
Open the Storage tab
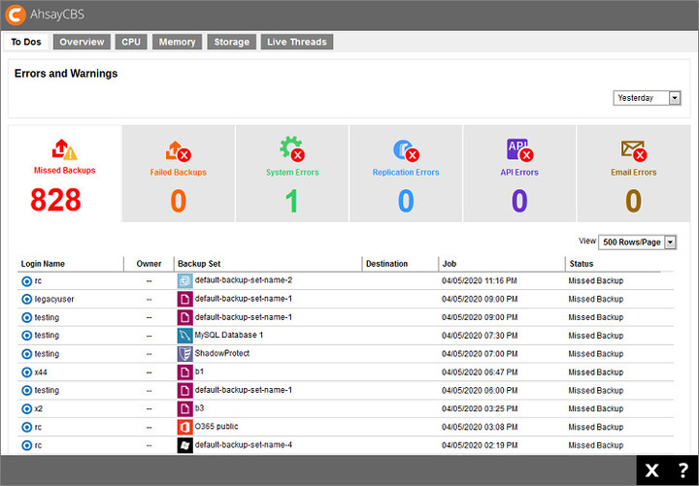coord(231,42)
